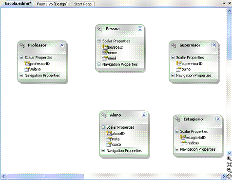Collapse the Supervisor entity with chevron button
The image size is (232, 180).
[213, 45]
